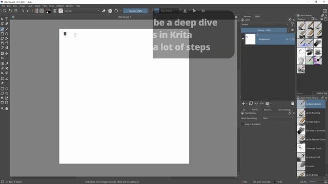This screenshot has height=184, width=328.
Task: Open Brush Smoothing Basic dropdown
Action: pos(278,118)
